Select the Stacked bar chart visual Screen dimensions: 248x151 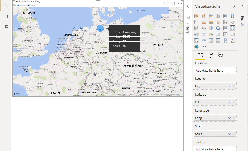[197, 16]
